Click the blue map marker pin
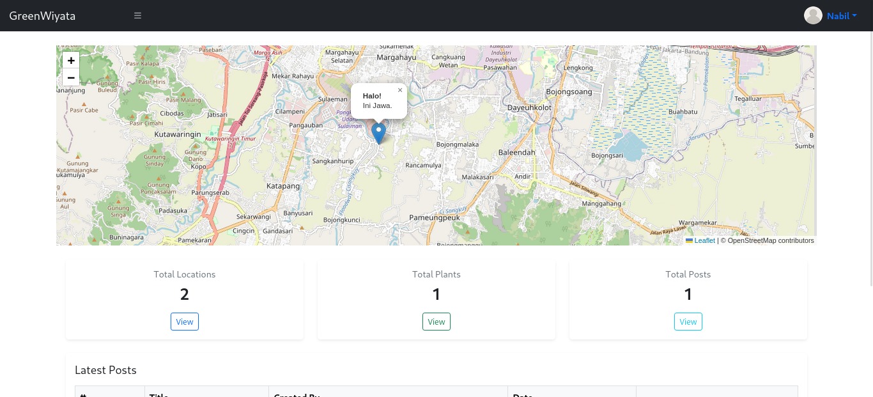873x397 pixels. pyautogui.click(x=378, y=133)
